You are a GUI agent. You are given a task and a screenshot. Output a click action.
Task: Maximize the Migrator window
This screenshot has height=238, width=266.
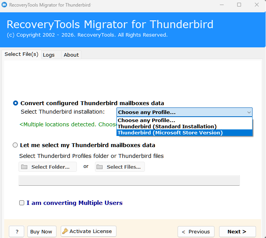pos(239,5)
